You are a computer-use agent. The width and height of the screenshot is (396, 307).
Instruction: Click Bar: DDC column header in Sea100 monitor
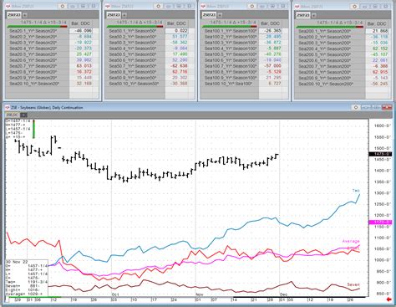point(271,23)
